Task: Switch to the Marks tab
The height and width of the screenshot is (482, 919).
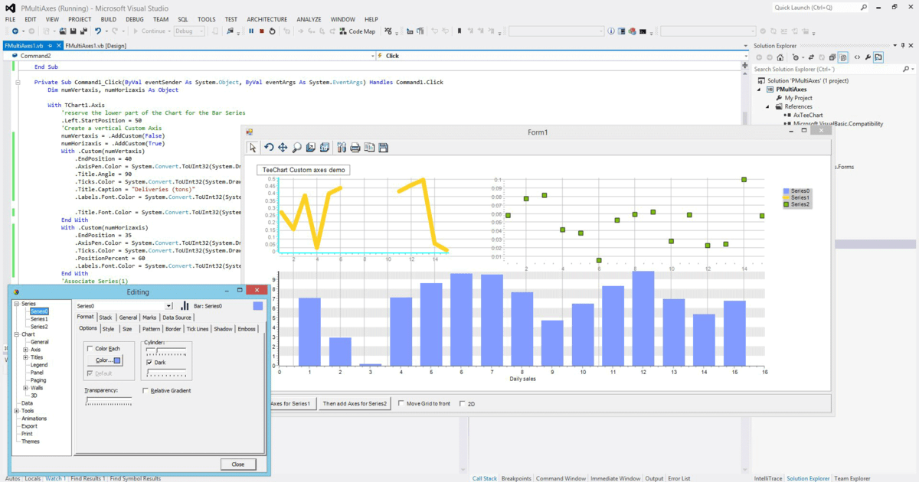Action: pyautogui.click(x=150, y=318)
